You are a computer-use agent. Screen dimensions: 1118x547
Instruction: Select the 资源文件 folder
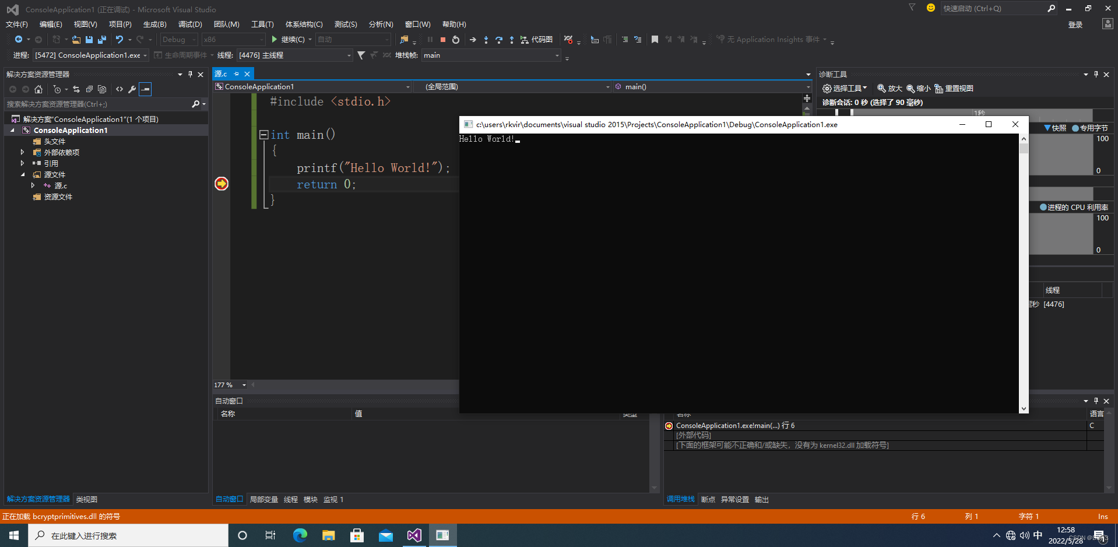click(x=58, y=197)
